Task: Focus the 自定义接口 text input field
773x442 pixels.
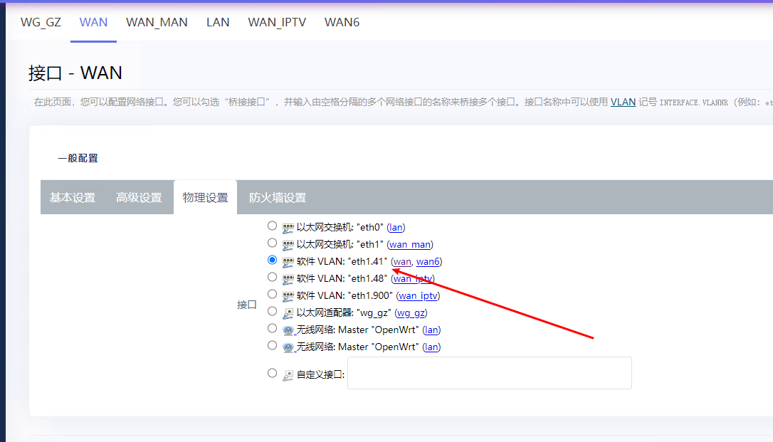Action: tap(489, 373)
